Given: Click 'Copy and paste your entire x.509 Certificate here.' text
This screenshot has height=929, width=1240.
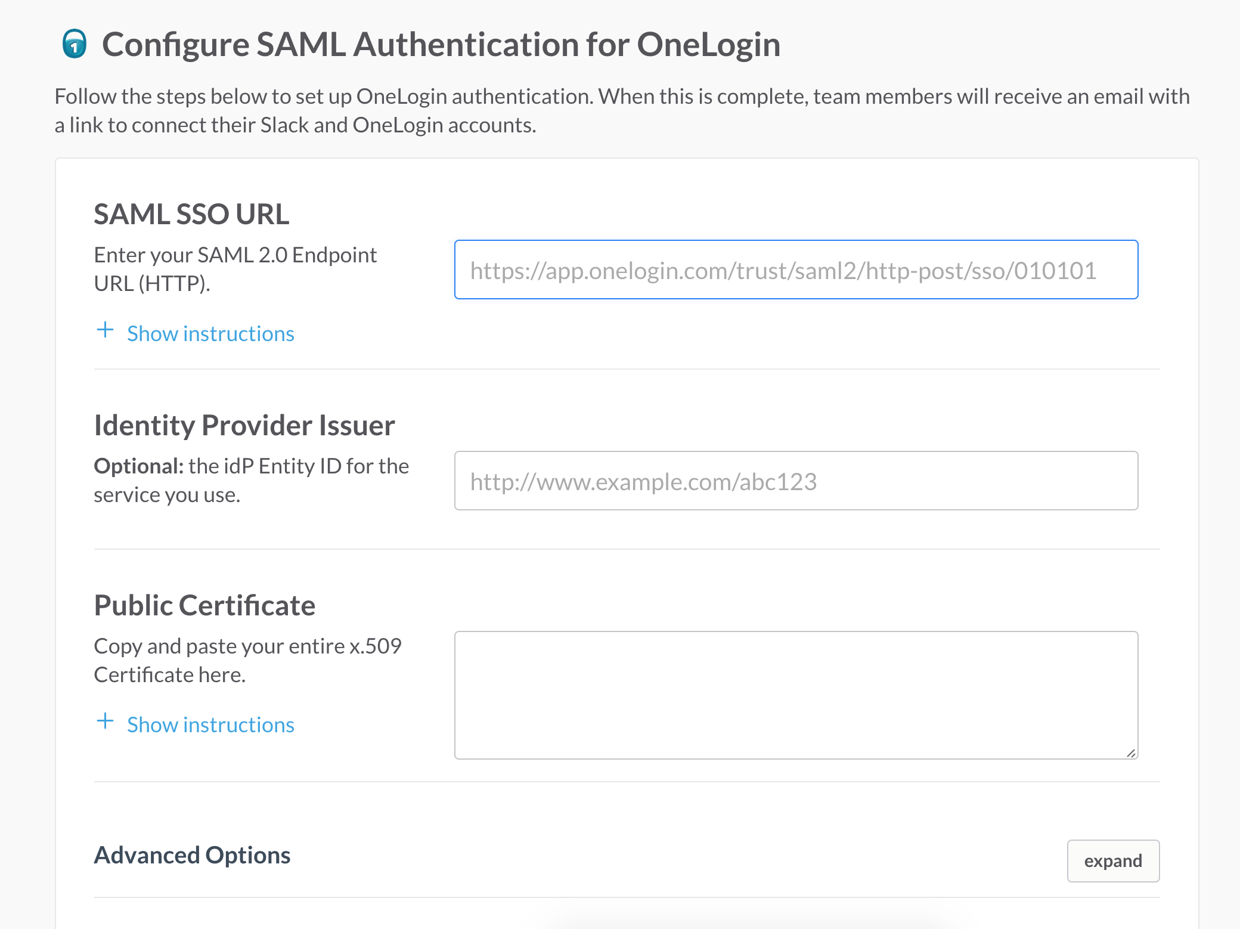Looking at the screenshot, I should 248,660.
